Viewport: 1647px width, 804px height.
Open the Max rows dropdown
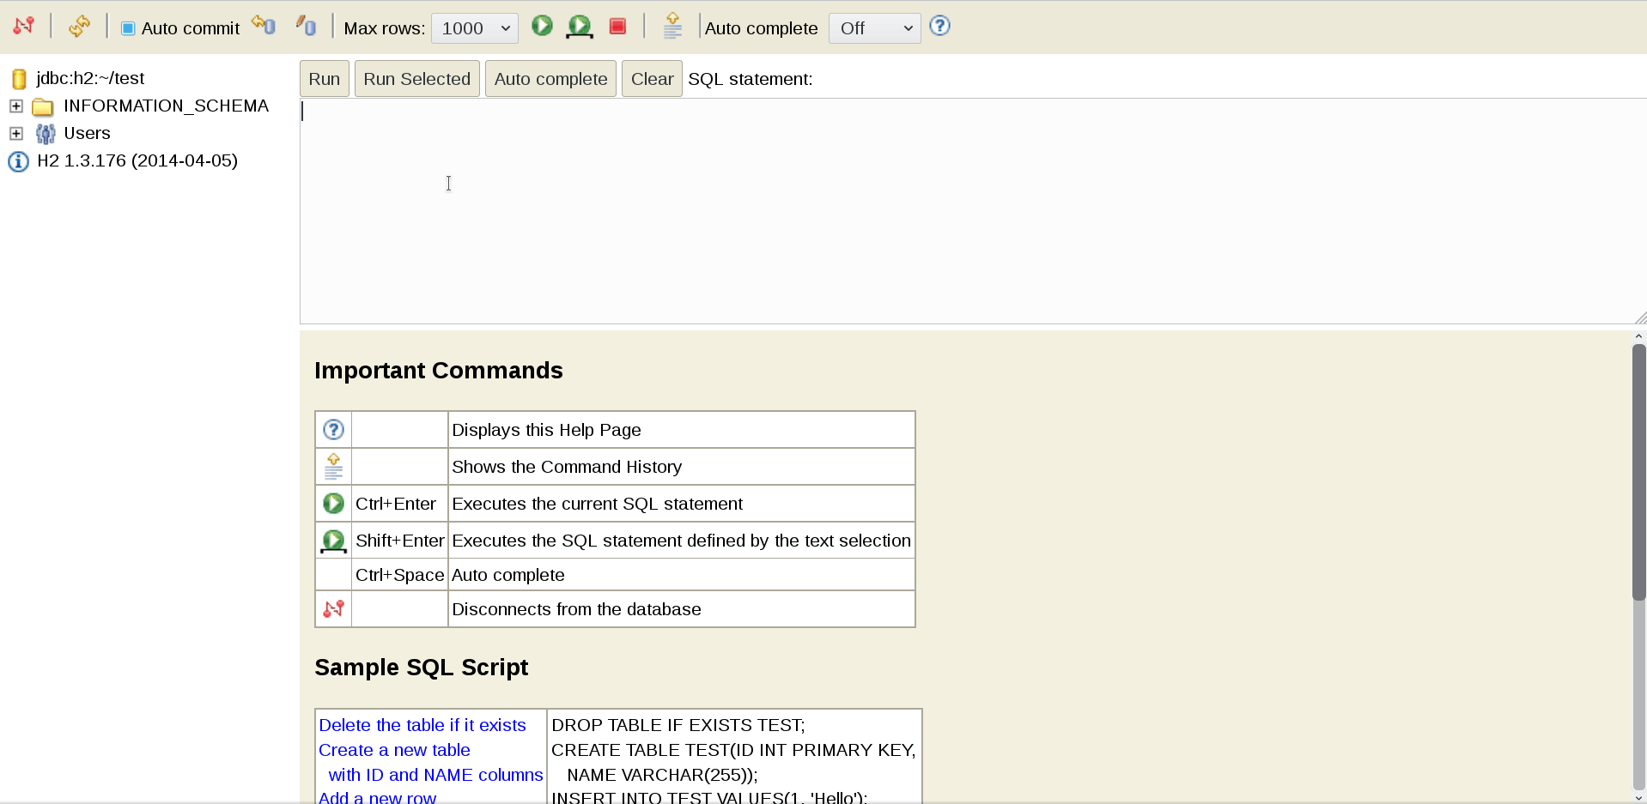[475, 28]
